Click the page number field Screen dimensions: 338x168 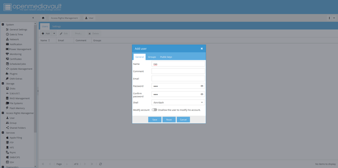(x=69, y=164)
